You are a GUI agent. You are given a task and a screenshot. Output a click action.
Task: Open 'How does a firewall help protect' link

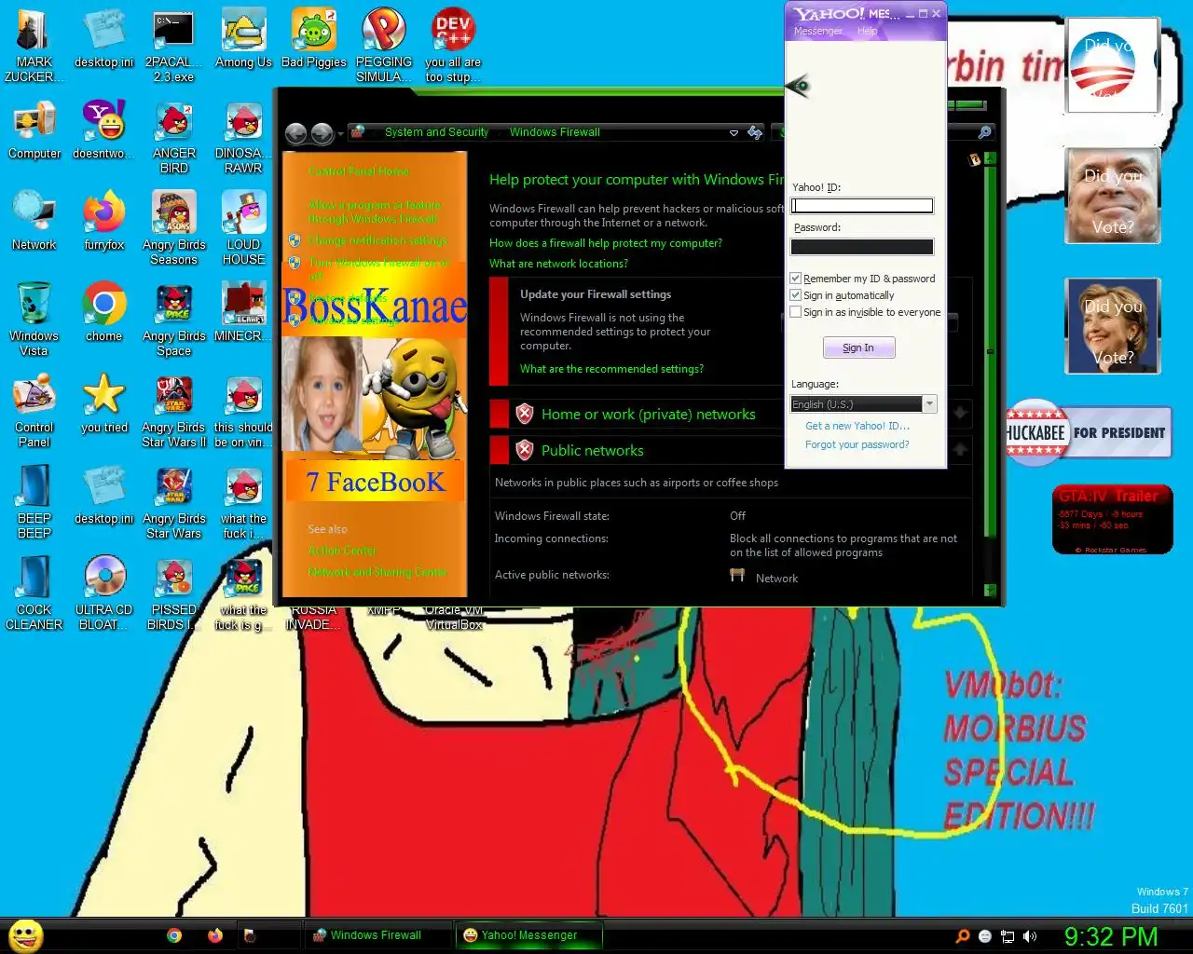pyautogui.click(x=606, y=243)
